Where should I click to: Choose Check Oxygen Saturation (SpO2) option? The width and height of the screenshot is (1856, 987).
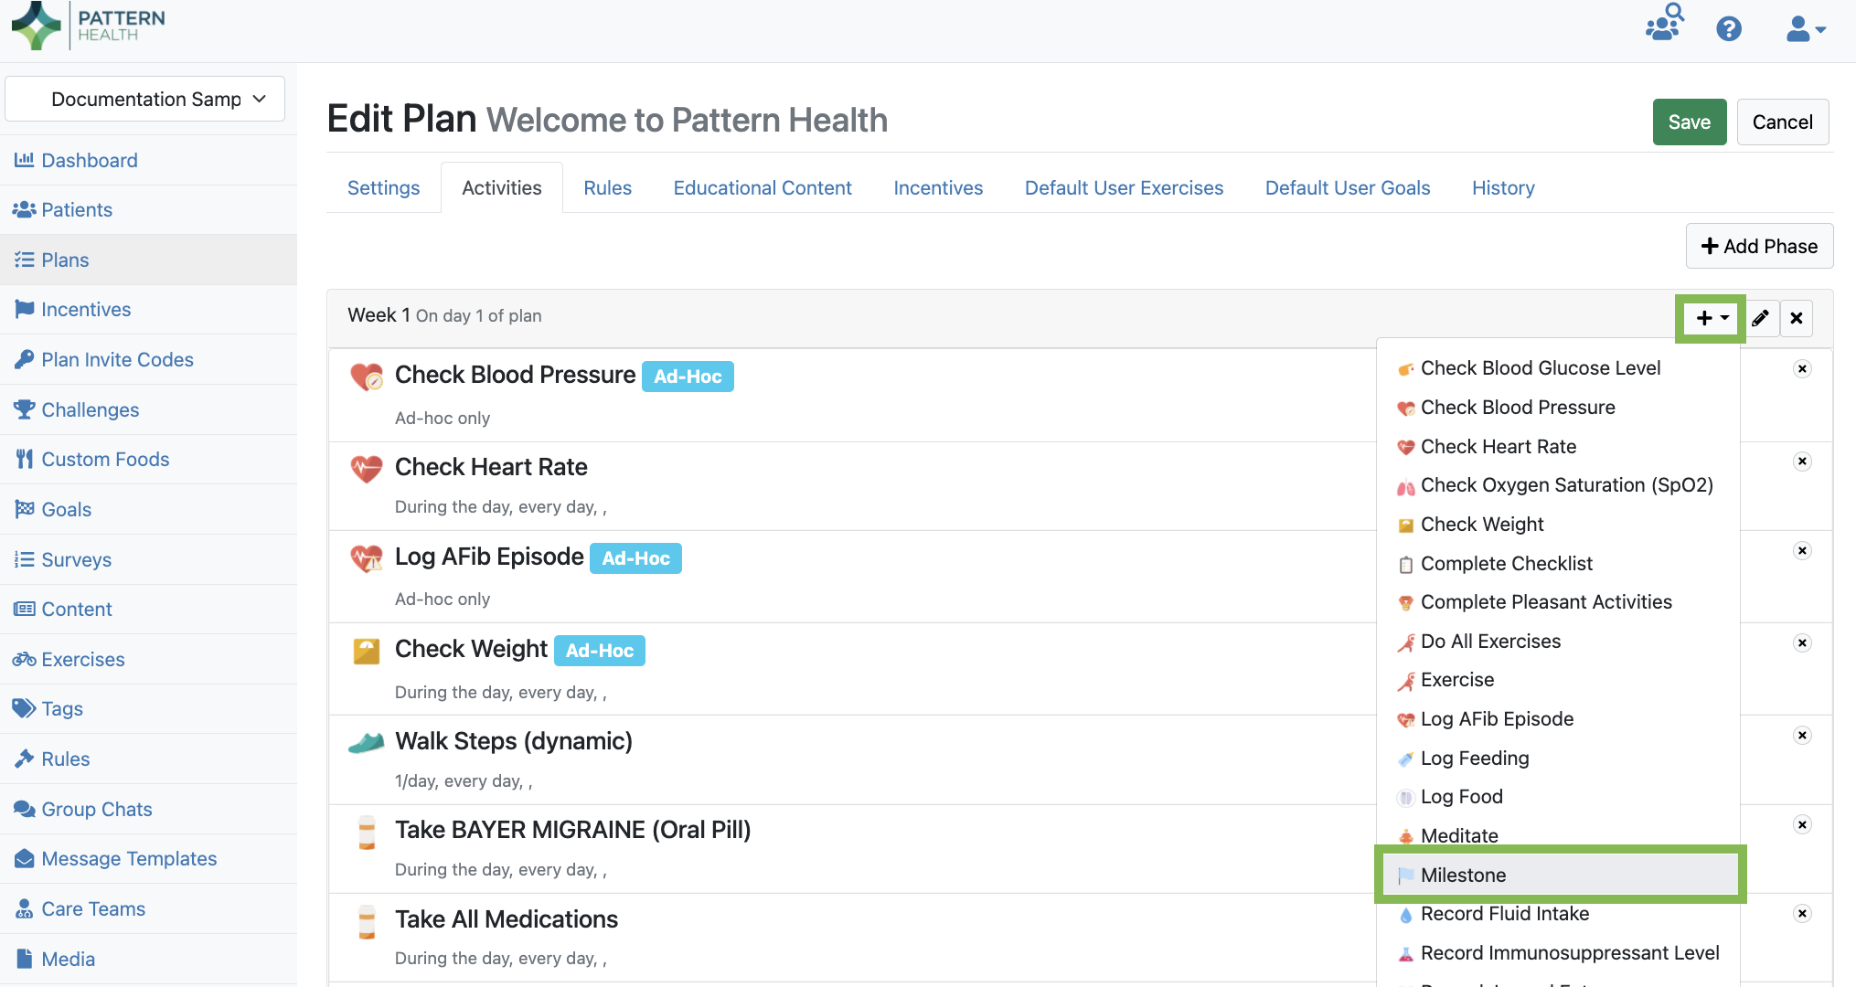pos(1566,485)
